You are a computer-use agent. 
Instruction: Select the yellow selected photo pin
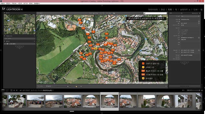tap(96, 48)
